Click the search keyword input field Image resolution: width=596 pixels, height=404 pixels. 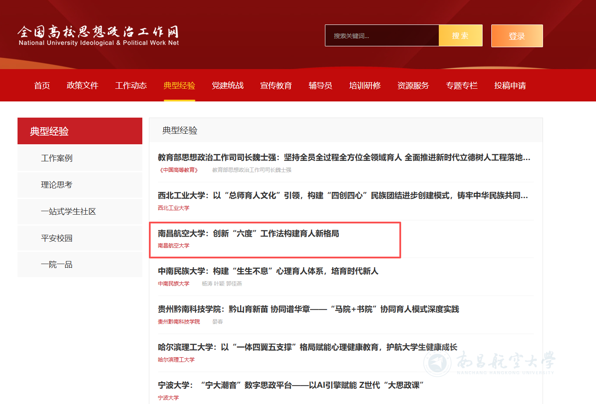click(x=381, y=36)
